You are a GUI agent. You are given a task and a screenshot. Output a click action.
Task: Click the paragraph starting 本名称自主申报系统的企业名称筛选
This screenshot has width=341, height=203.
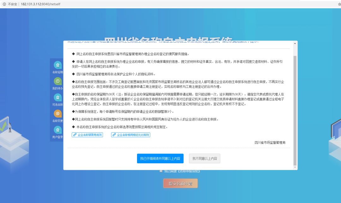tap(120, 127)
